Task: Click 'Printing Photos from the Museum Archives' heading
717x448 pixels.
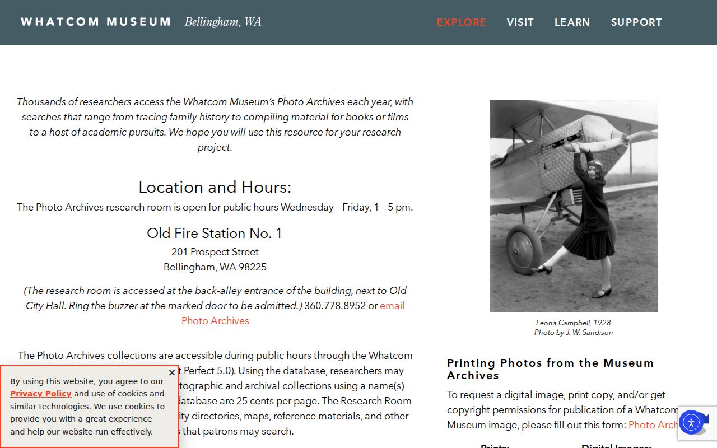Action: pos(551,369)
